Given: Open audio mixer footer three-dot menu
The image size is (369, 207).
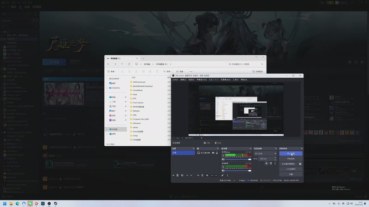Looking at the screenshot, I should click(x=227, y=175).
